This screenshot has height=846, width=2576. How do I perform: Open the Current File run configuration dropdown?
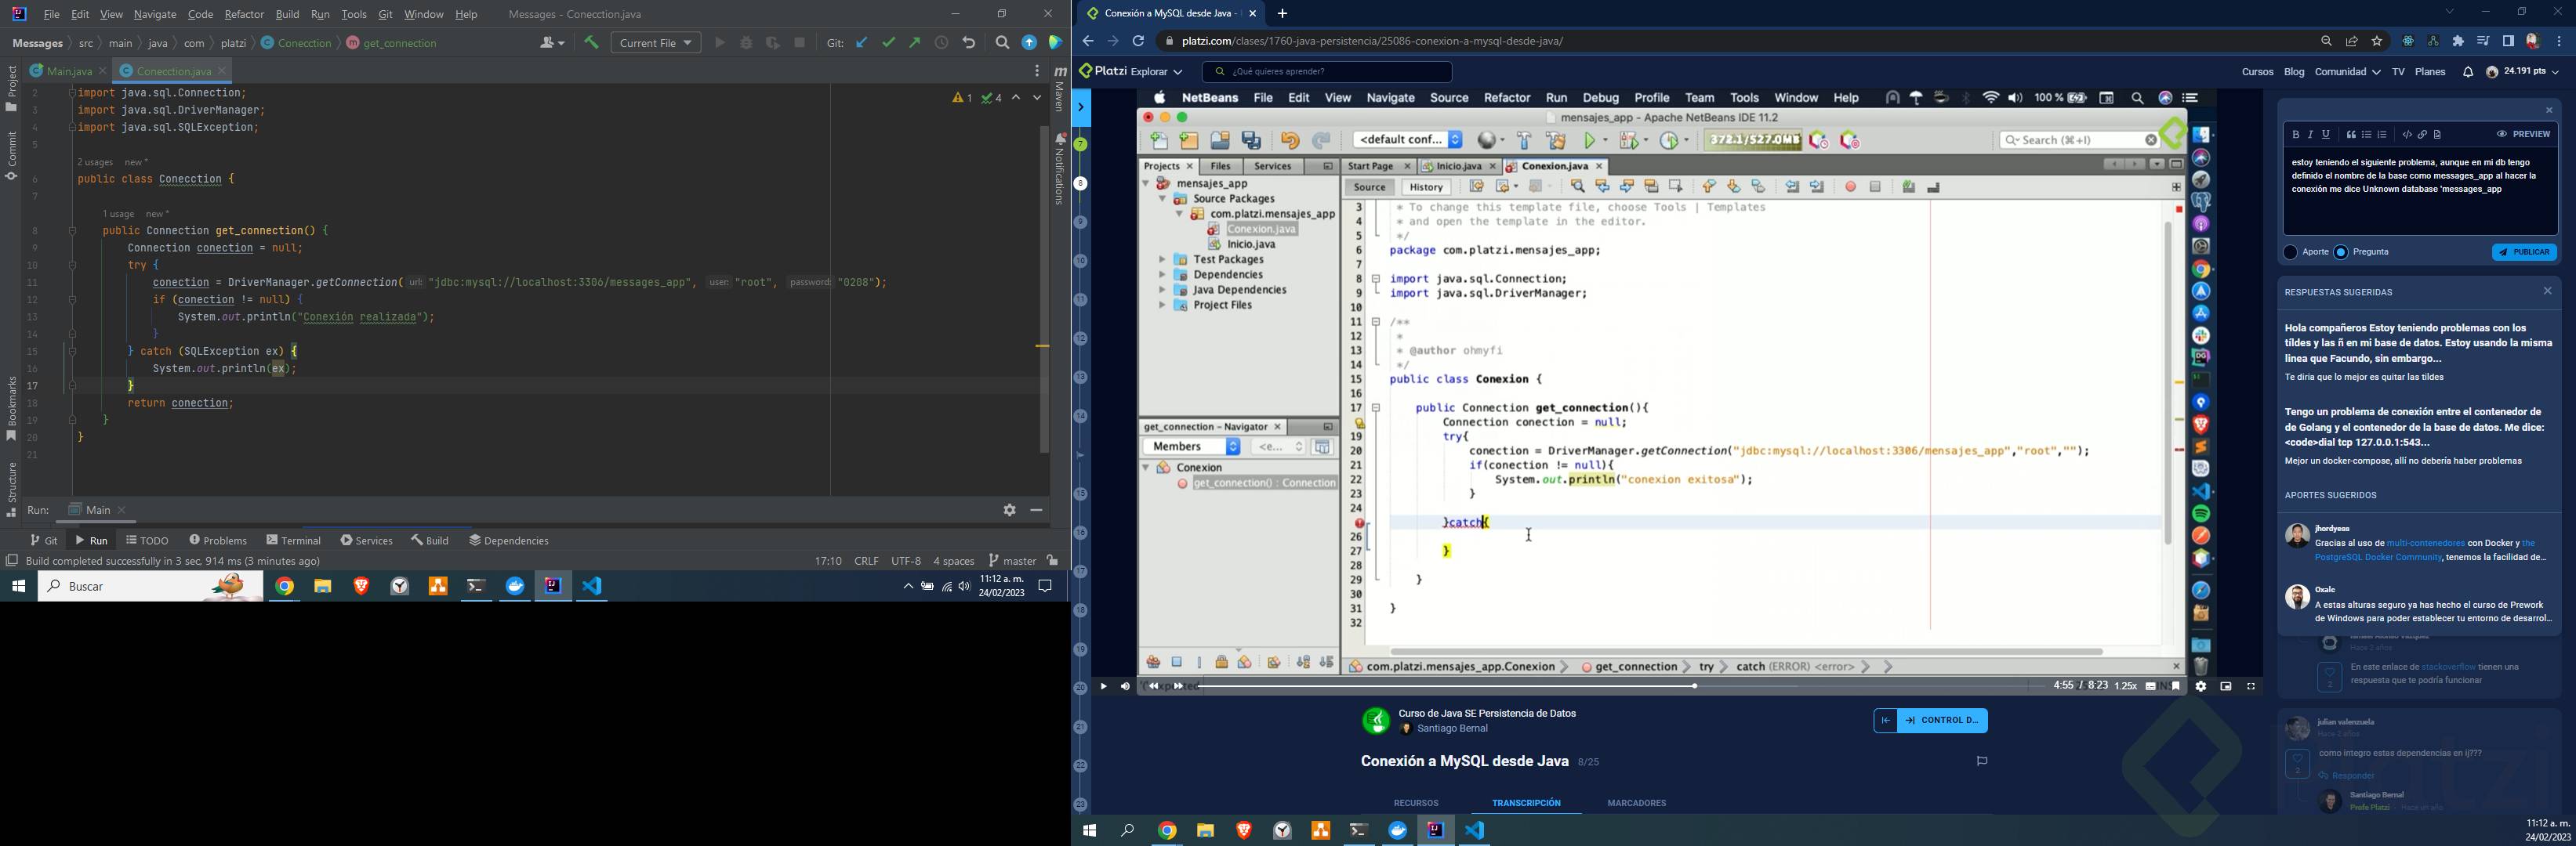[x=656, y=43]
